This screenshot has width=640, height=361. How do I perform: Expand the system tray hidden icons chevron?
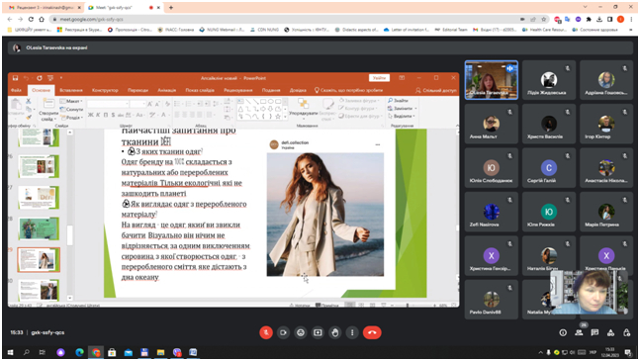(540, 352)
